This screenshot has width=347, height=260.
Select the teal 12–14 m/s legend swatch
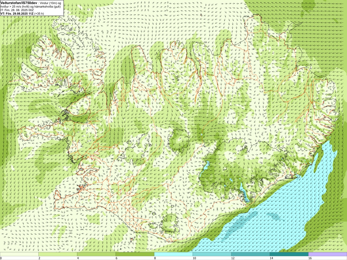[x=250, y=254]
